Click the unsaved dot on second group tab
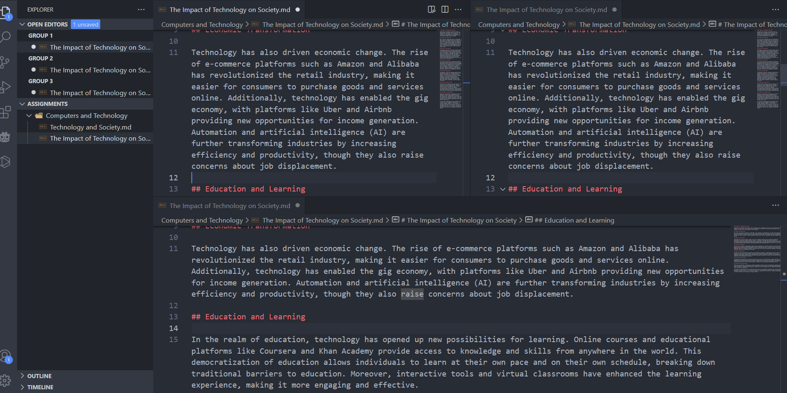The height and width of the screenshot is (393, 787). pos(614,10)
